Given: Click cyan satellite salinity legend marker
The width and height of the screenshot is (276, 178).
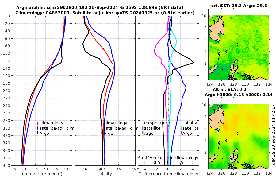Looking at the screenshot, I should pos(182,128).
